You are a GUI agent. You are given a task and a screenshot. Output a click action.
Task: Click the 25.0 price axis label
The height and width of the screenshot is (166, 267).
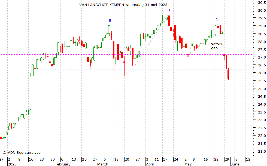click(x=262, y=89)
